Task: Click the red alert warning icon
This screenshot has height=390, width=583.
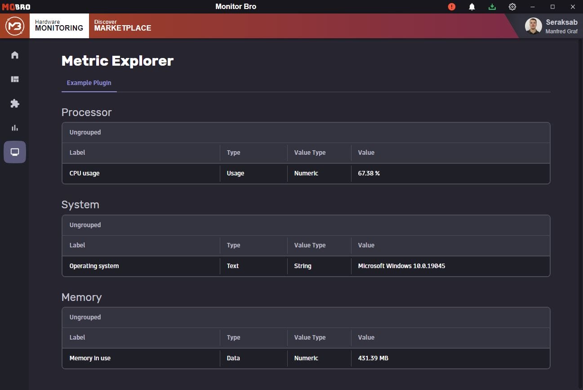Action: tap(452, 7)
